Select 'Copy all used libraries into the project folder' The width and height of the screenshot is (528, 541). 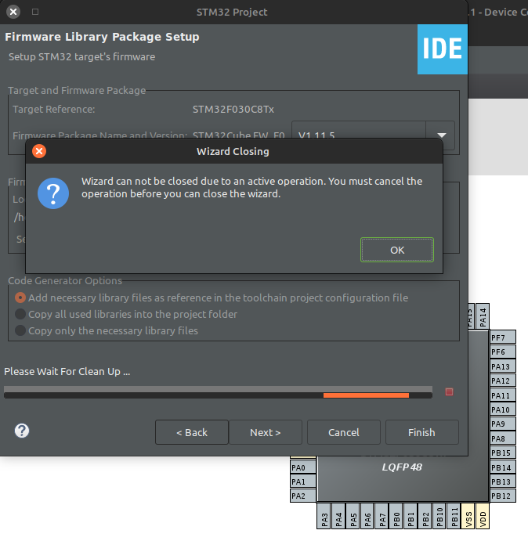point(126,314)
